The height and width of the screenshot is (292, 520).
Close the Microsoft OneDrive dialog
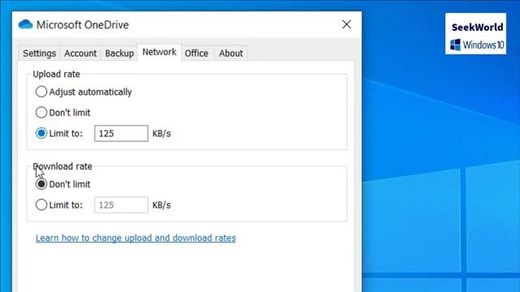point(347,24)
